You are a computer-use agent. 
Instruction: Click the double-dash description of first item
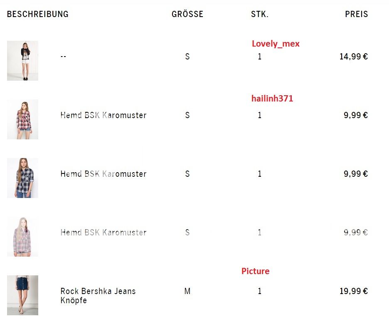[63, 57]
